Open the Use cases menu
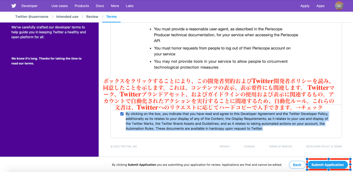Viewport: 353px width, 172px height. tap(59, 6)
